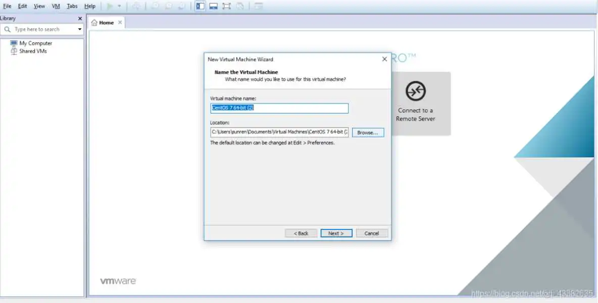598x303 pixels.
Task: Click the Library search magnifier icon
Action: [x=7, y=29]
